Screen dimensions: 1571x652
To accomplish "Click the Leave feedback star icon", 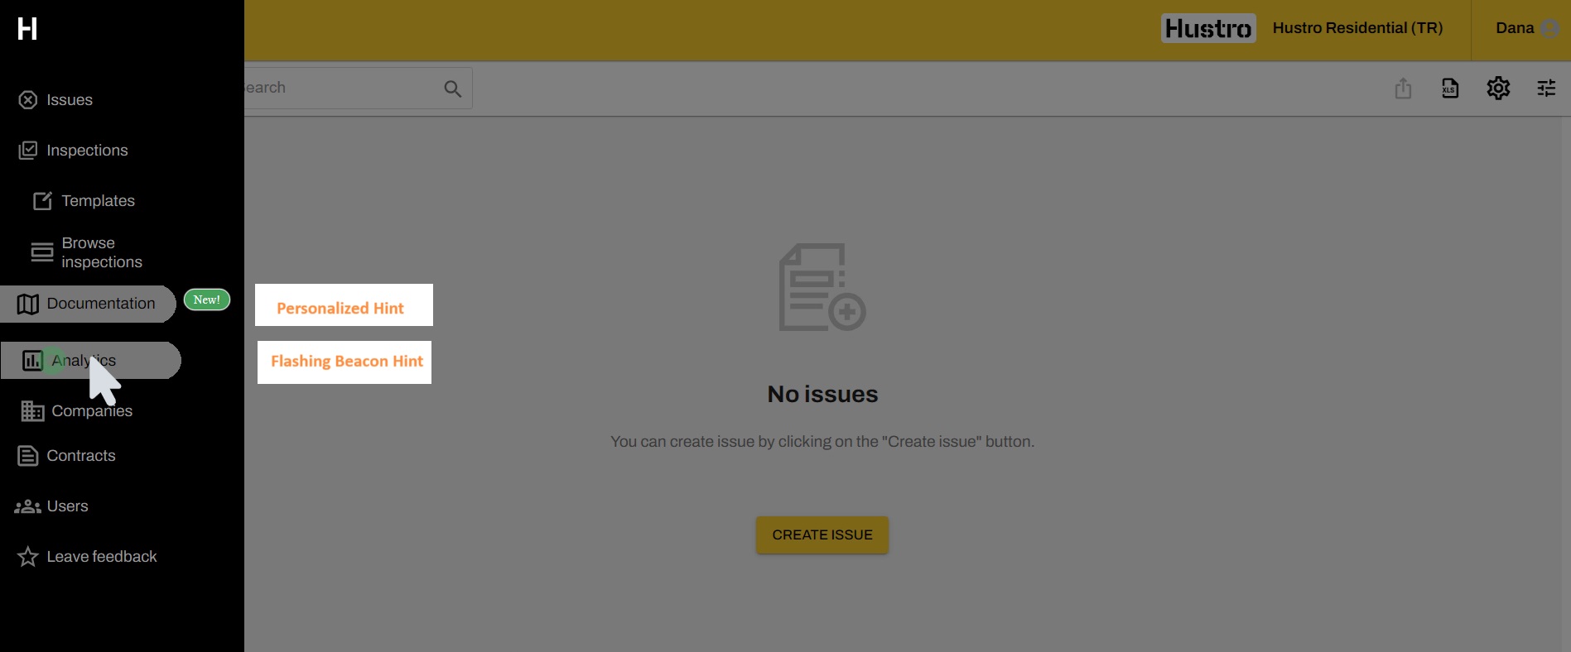I will pos(28,557).
